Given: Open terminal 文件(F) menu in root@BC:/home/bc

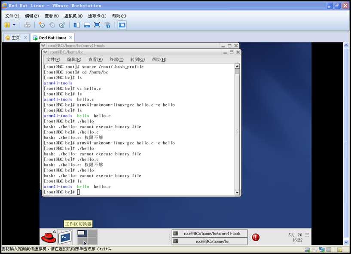Looking at the screenshot, I should coord(53,60).
